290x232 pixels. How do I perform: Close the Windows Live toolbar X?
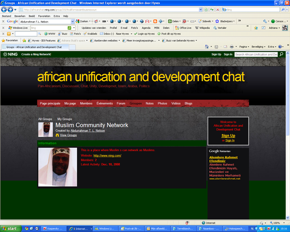click(x=3, y=28)
